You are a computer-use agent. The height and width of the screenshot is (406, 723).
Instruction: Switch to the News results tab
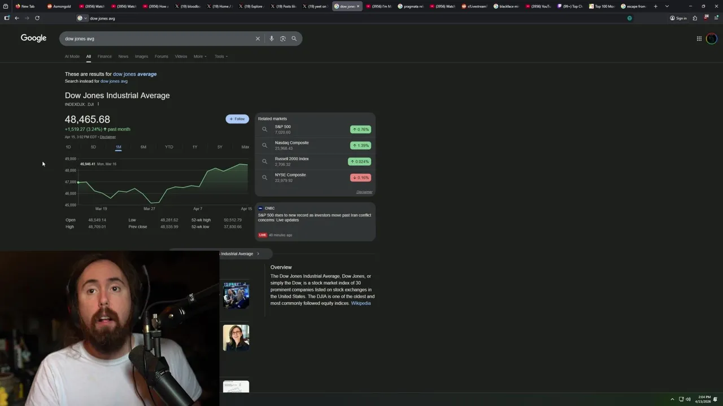pyautogui.click(x=123, y=56)
